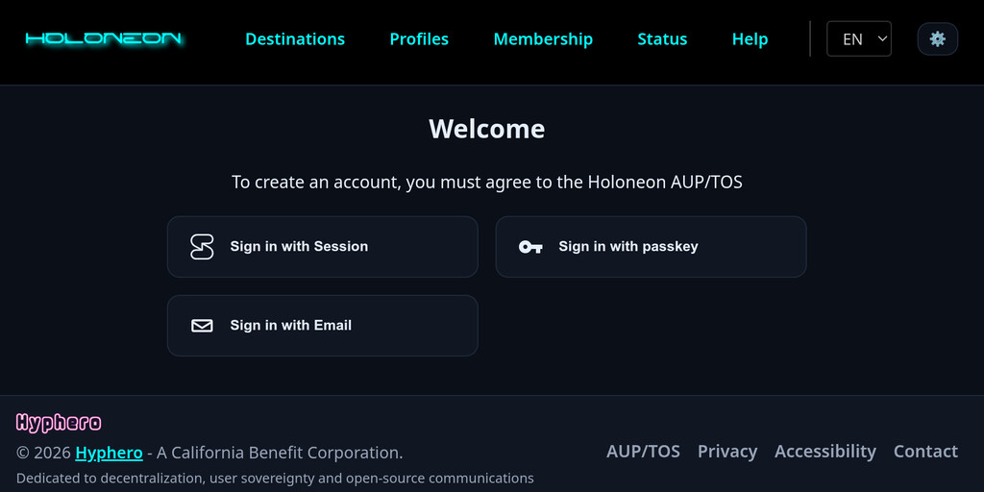The image size is (984, 492).
Task: Click the Session logo icon
Action: pos(202,247)
